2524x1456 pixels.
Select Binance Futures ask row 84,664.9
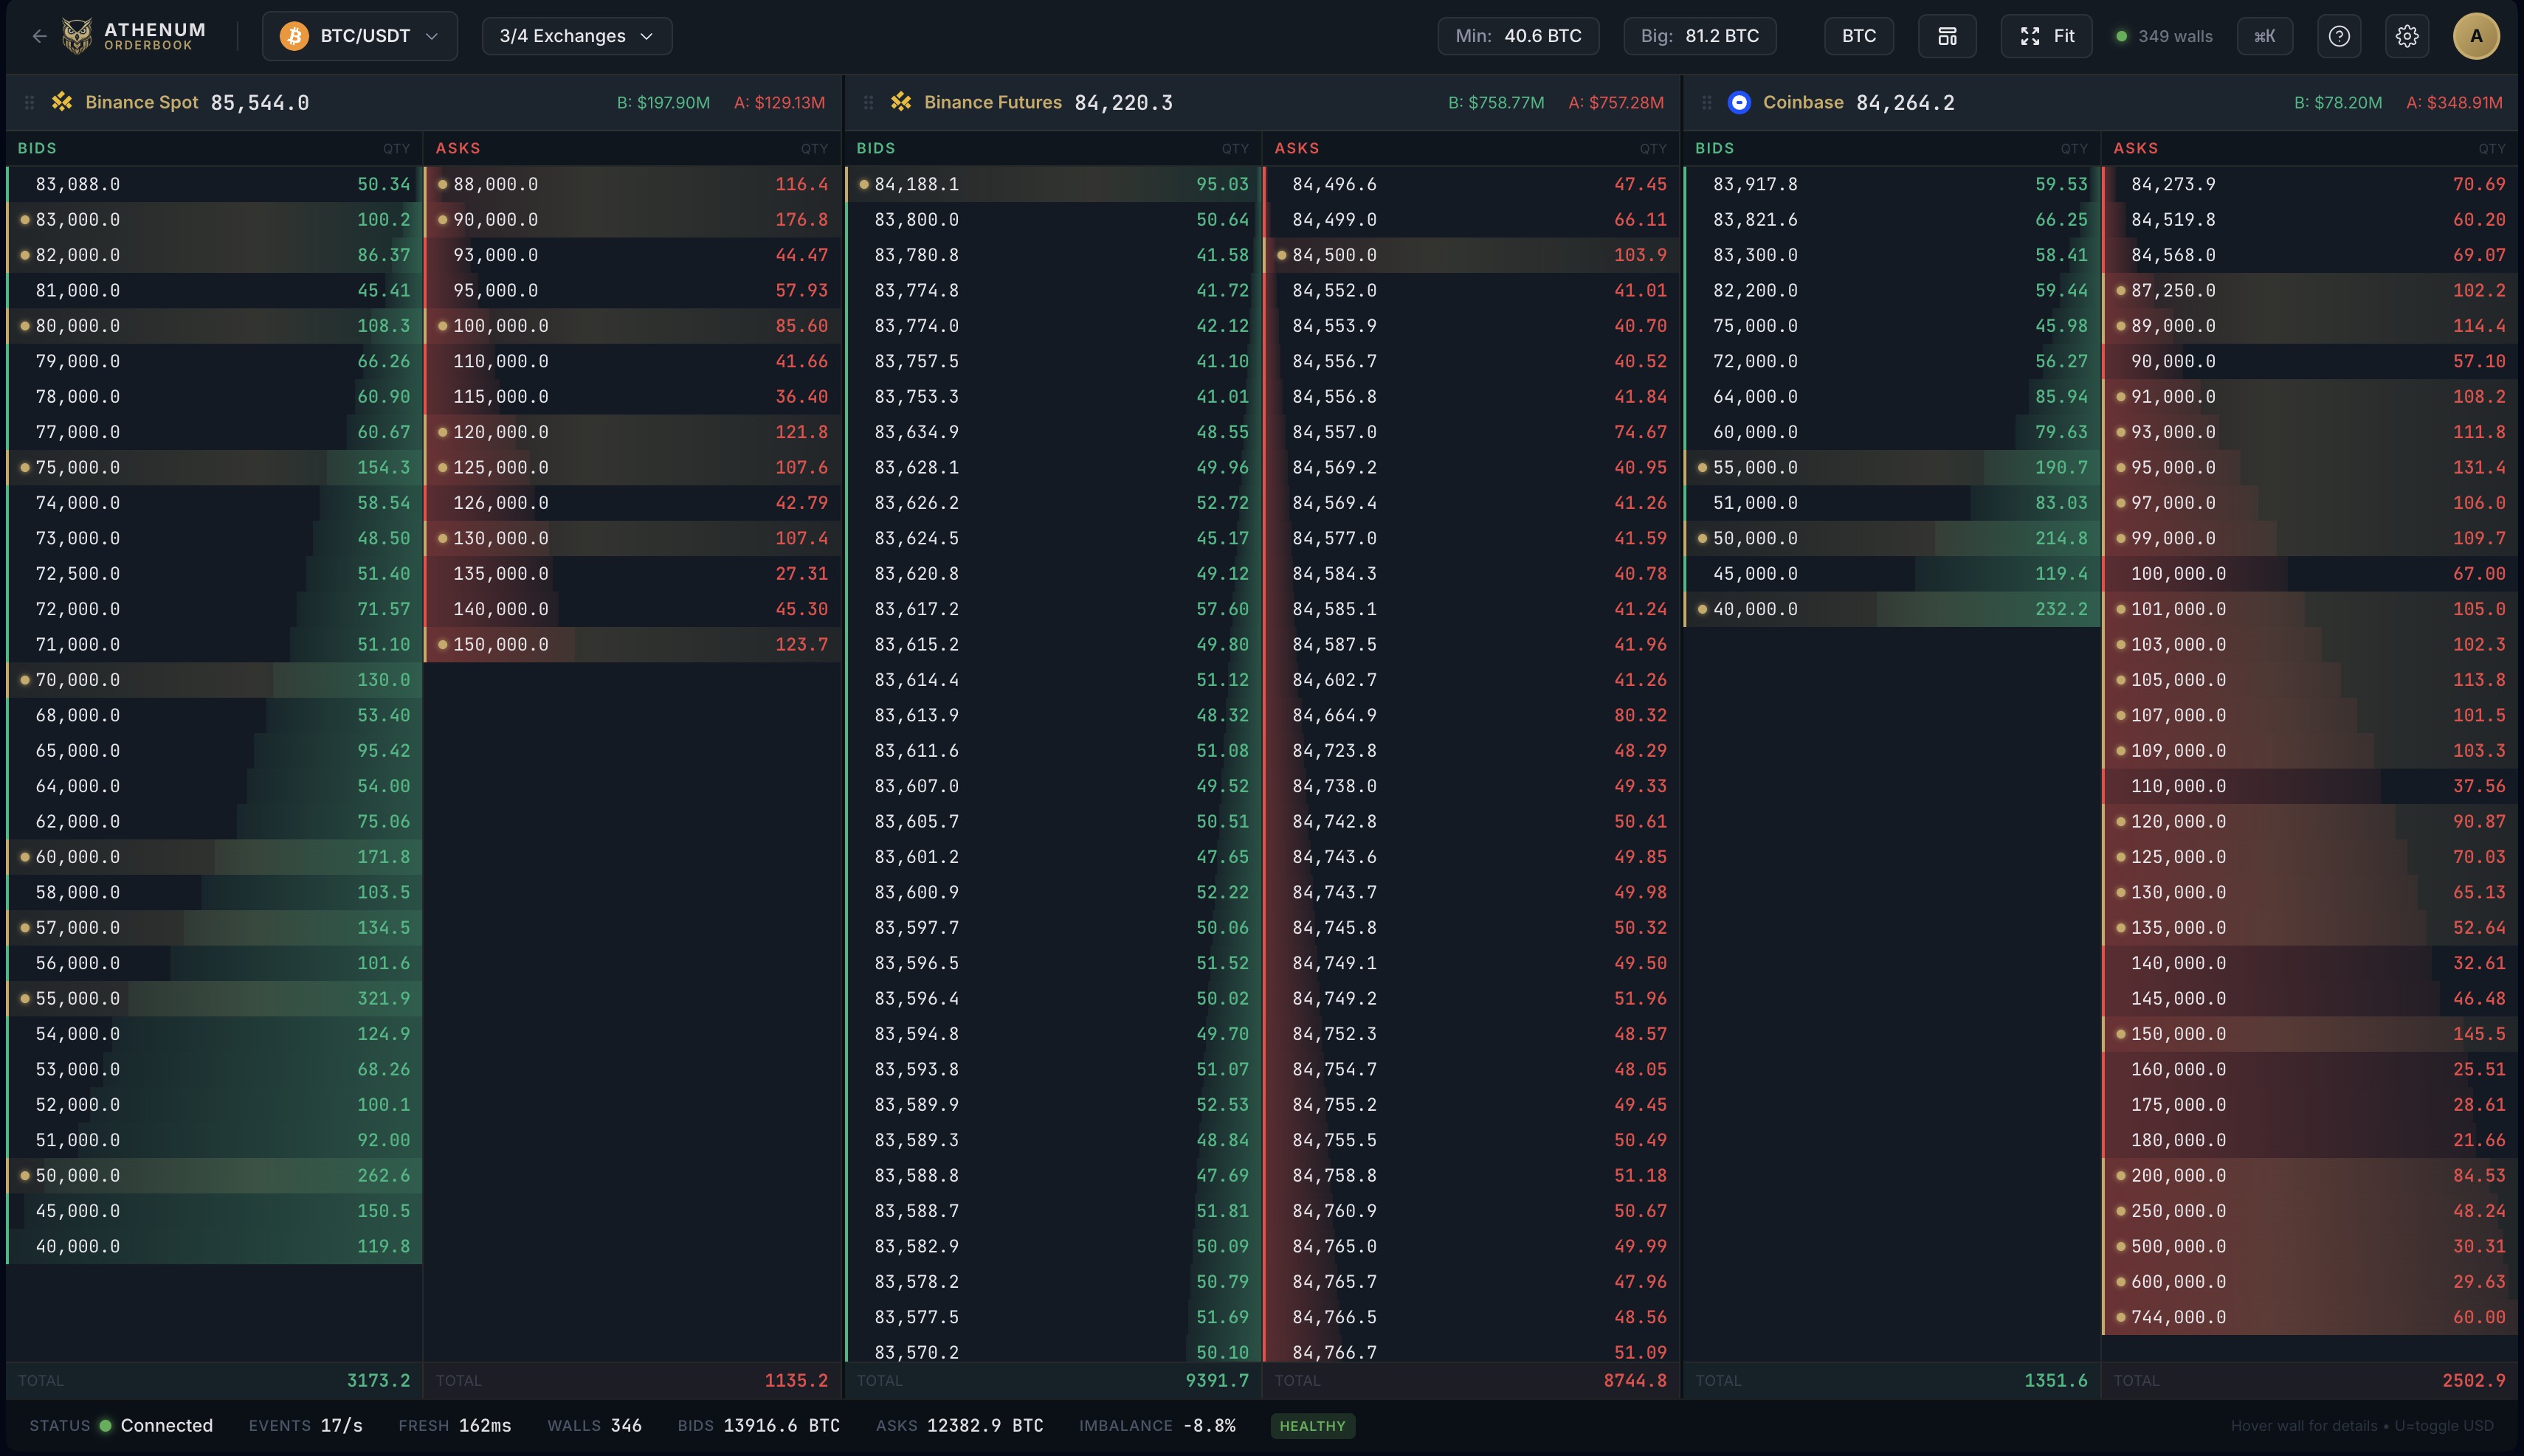point(1472,716)
